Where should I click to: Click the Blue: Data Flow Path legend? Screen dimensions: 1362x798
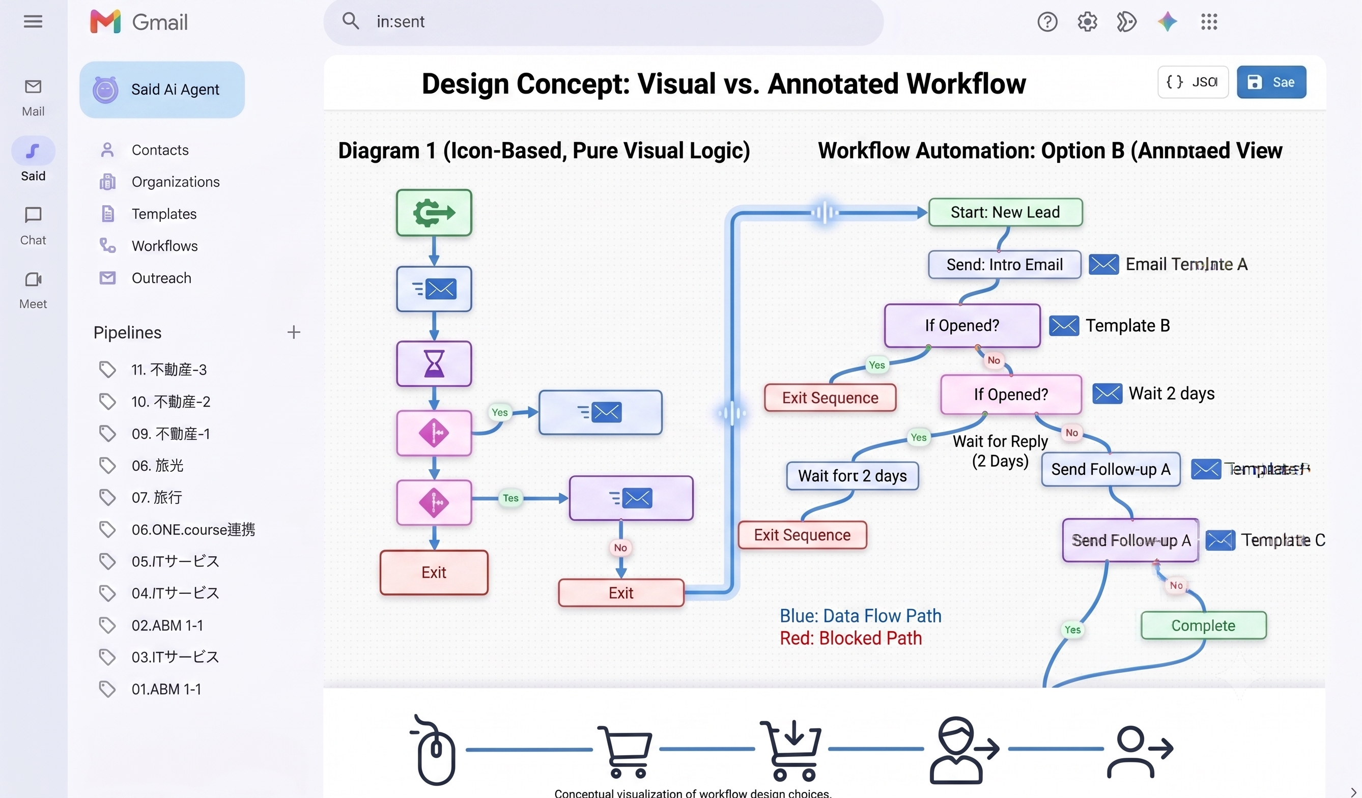pyautogui.click(x=861, y=616)
